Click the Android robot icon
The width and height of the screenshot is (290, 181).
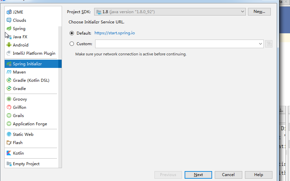click(x=9, y=45)
